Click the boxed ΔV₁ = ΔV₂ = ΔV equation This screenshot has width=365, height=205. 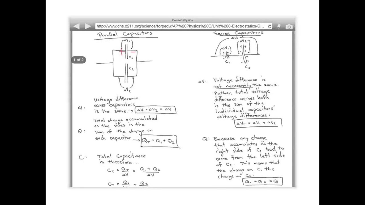pyautogui.click(x=156, y=110)
